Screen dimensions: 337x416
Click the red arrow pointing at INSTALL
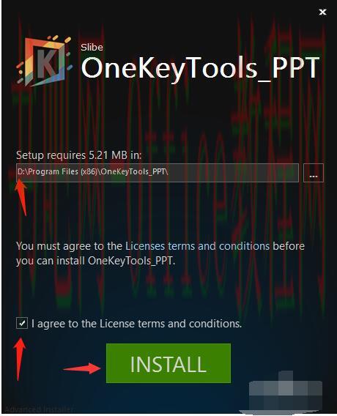(x=82, y=368)
